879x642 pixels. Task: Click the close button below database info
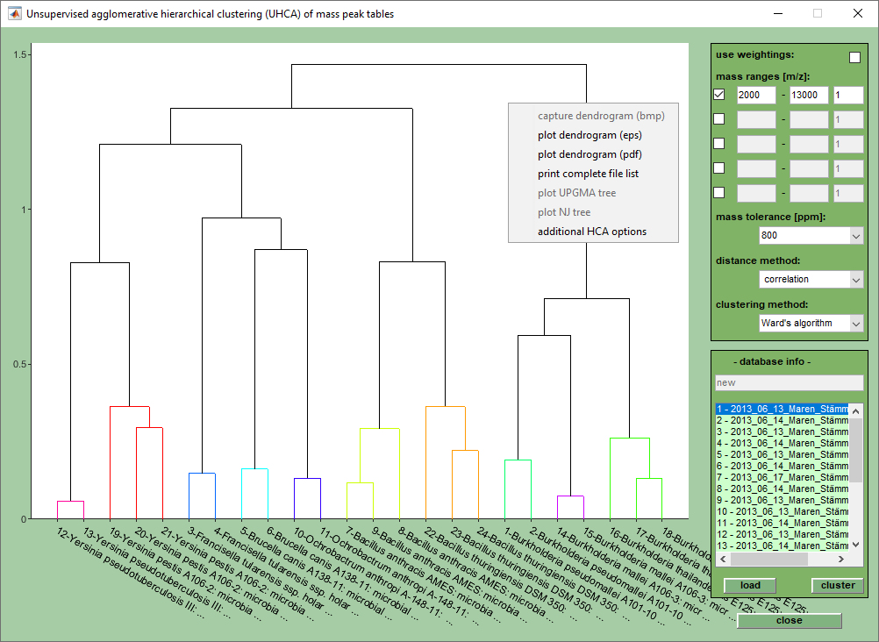789,621
